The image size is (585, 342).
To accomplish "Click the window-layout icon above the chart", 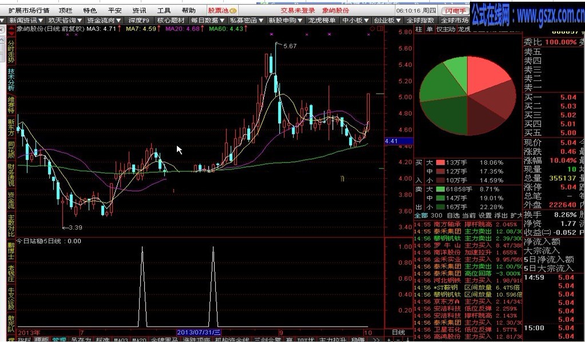I will pyautogui.click(x=380, y=29).
